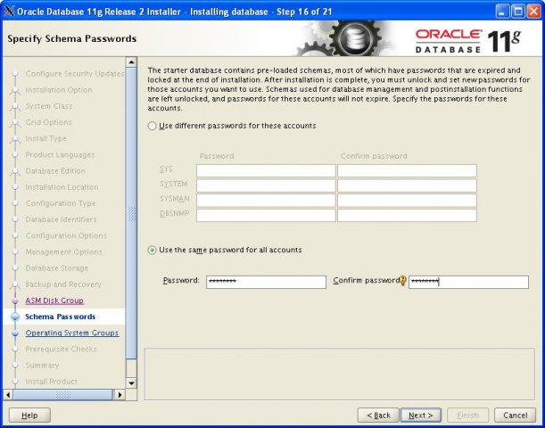The height and width of the screenshot is (428, 545).
Task: Click the "Prerequisite Checks" step text
Action: click(61, 350)
